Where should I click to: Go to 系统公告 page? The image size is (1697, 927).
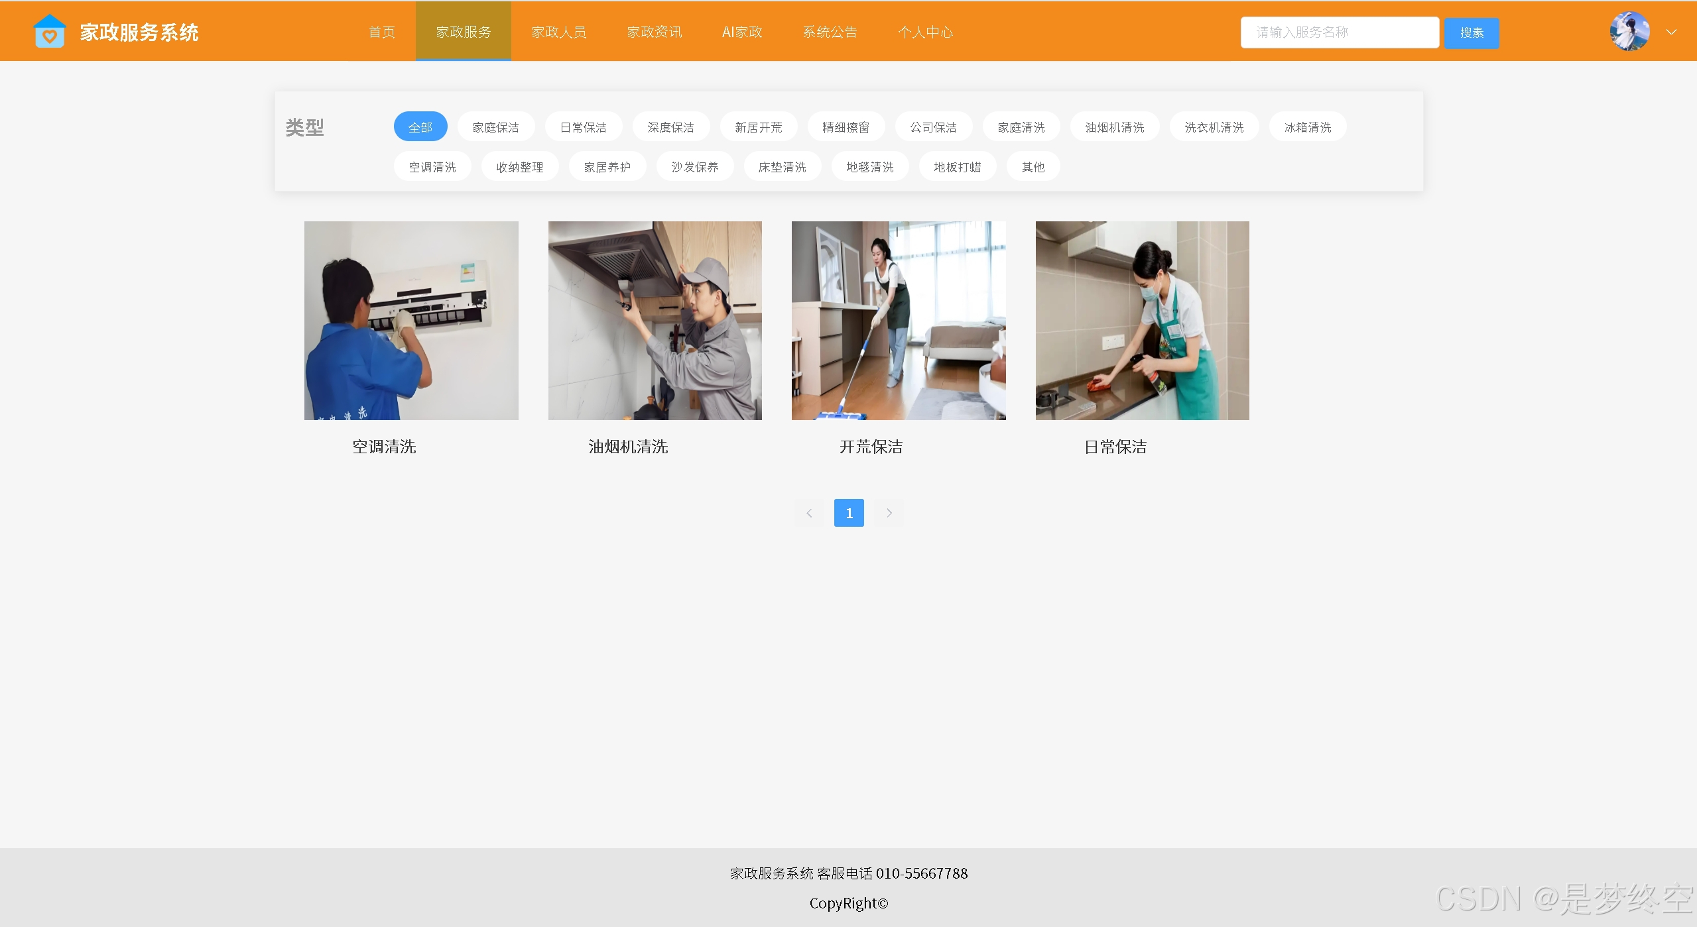[x=830, y=32]
